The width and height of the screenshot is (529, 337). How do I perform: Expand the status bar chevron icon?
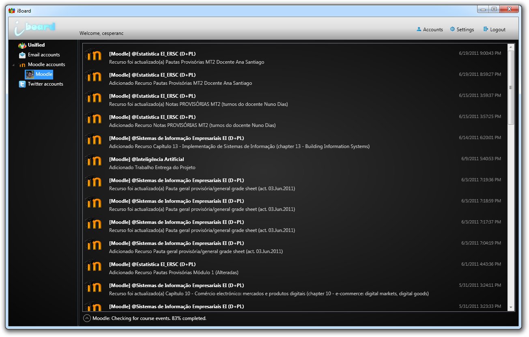tap(86, 318)
